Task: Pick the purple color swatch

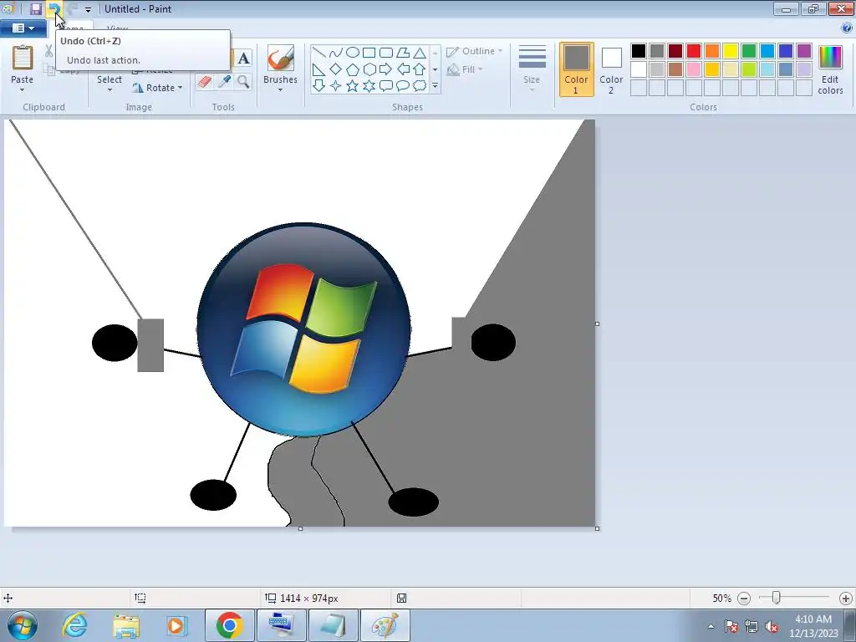Action: (x=803, y=51)
